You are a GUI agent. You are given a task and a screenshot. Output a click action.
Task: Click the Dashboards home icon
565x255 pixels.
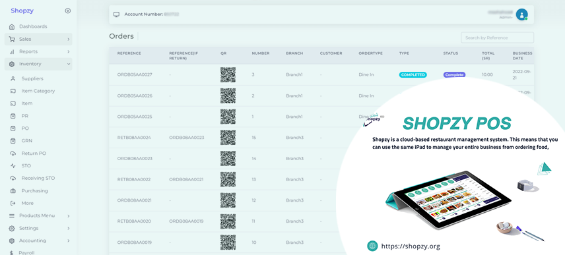pos(12,26)
